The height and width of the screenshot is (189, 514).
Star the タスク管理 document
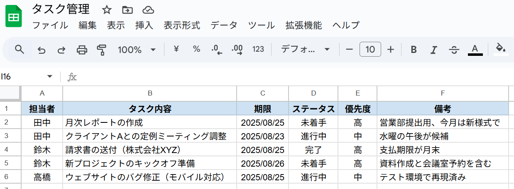click(x=107, y=10)
